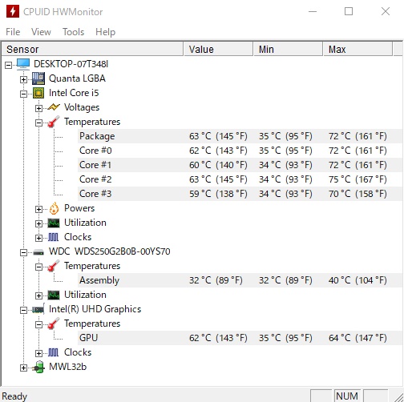
Task: Expand the Powers branch
Action: click(38, 209)
